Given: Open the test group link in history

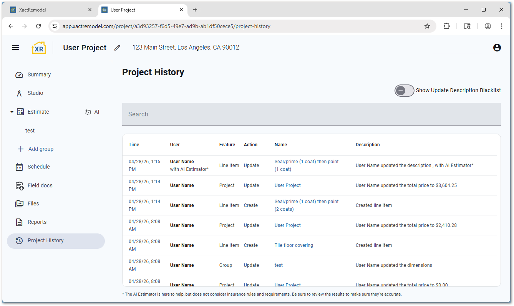Looking at the screenshot, I should (x=279, y=265).
